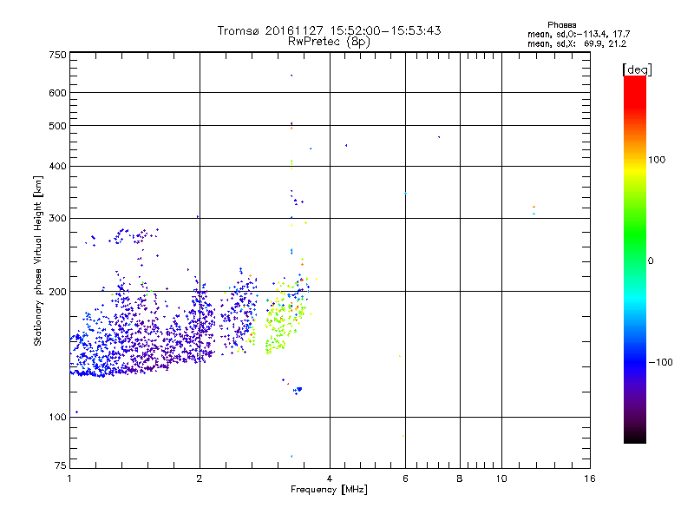Click the 'mean, sd,X: 69.9, 21.2' statistic line
Screen dimensions: 694x521
point(577,43)
